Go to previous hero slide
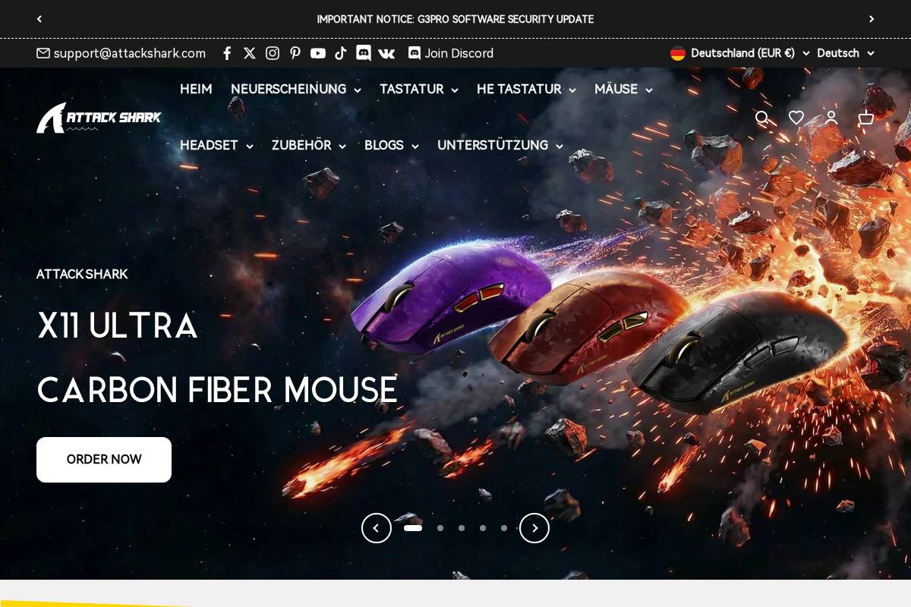 [x=377, y=528]
